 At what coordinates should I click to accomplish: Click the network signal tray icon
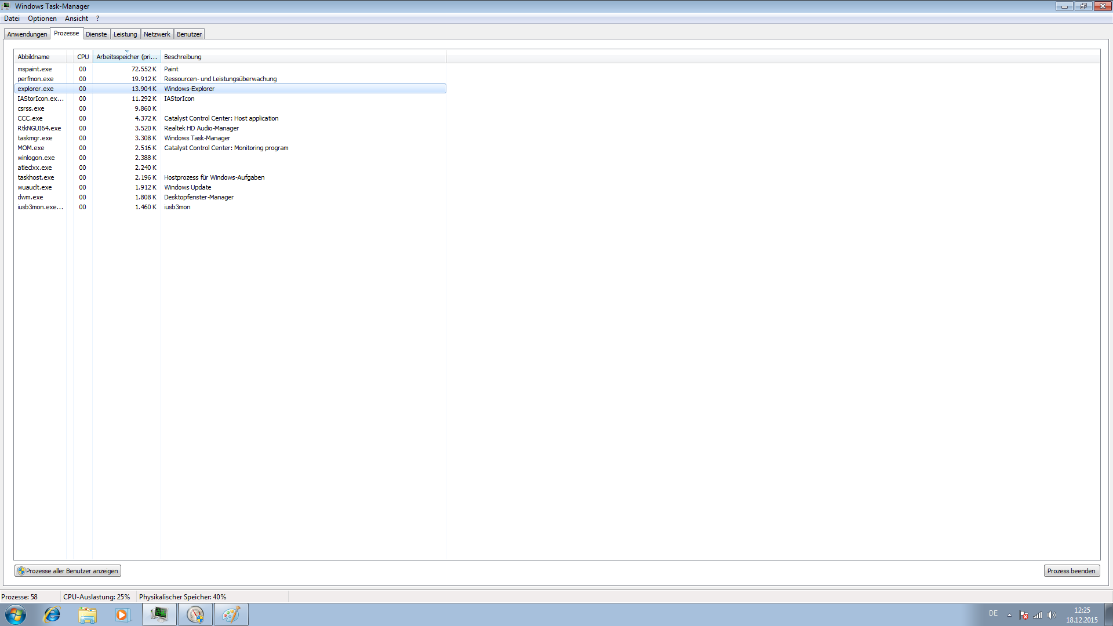1038,615
